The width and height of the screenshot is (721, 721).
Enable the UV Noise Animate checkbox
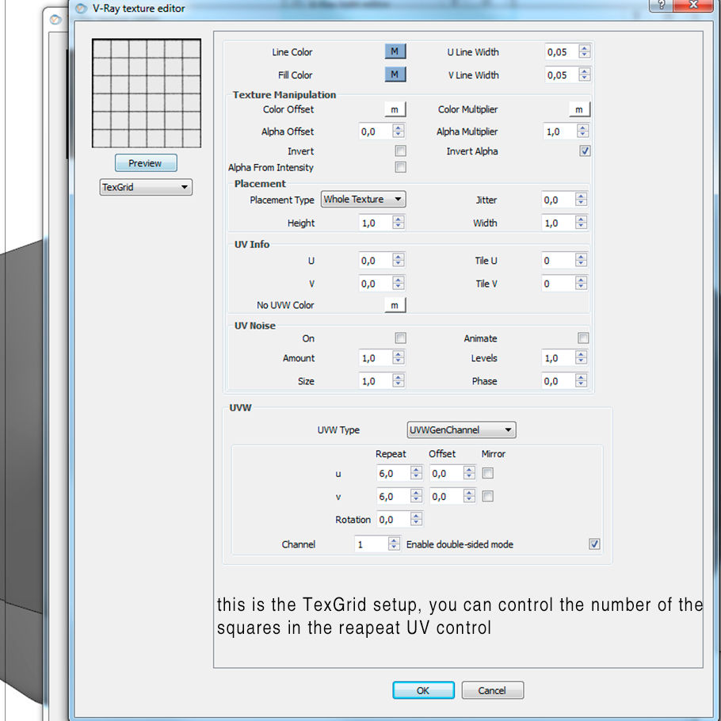583,338
